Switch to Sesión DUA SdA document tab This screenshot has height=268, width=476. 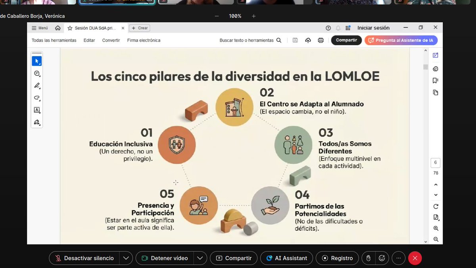point(95,28)
